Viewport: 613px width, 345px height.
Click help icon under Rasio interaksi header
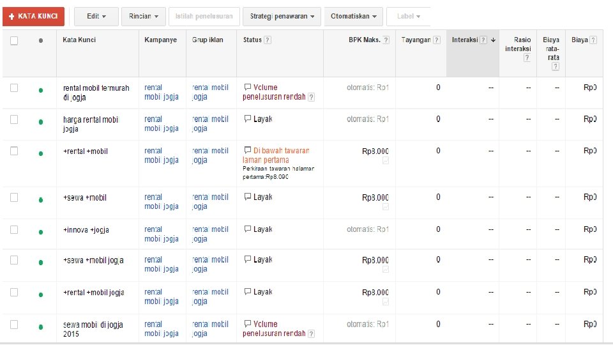point(527,58)
